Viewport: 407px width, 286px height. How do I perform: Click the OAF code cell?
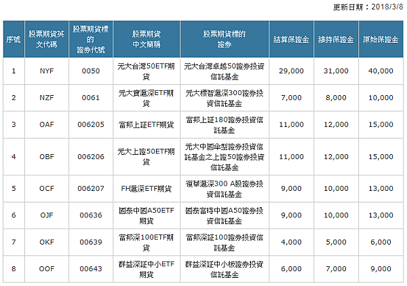point(47,124)
